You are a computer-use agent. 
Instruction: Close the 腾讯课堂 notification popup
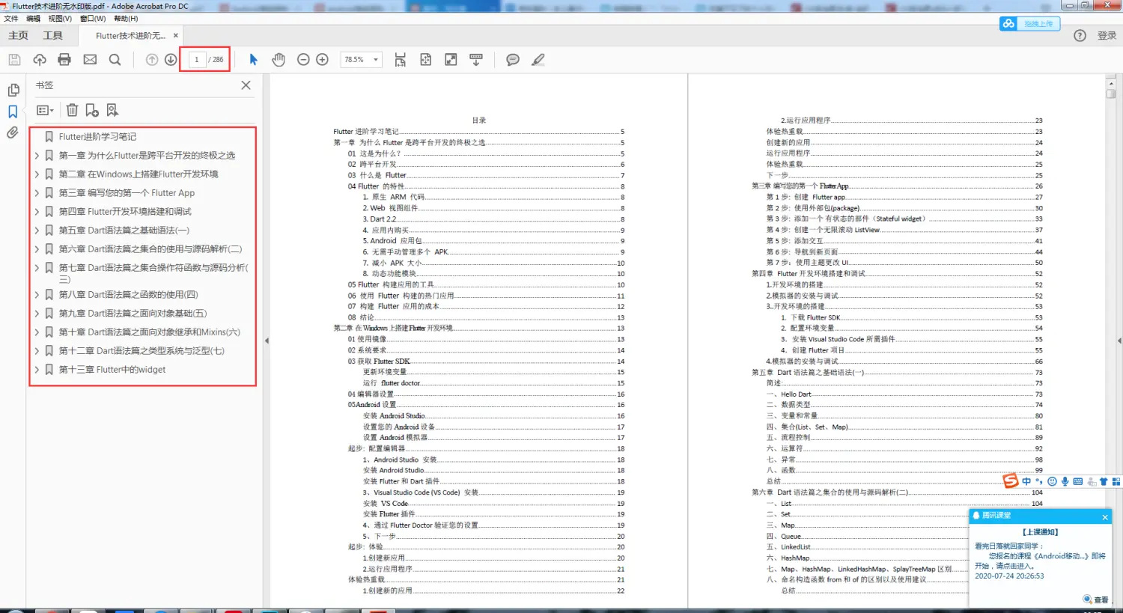pos(1105,517)
